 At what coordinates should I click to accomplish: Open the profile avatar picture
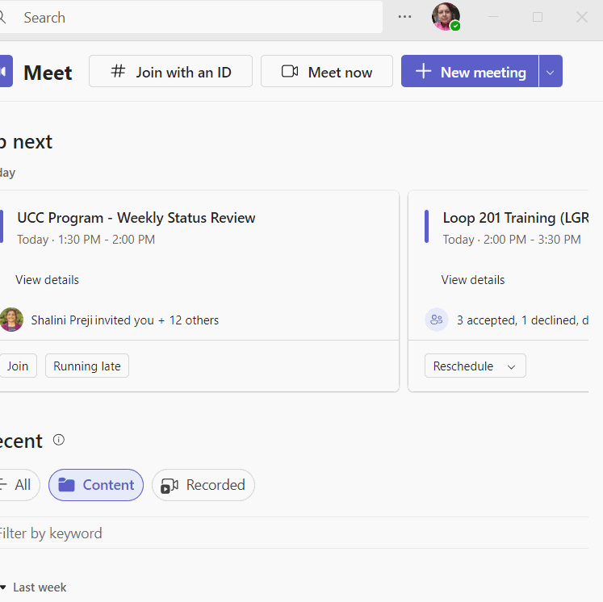[x=445, y=17]
